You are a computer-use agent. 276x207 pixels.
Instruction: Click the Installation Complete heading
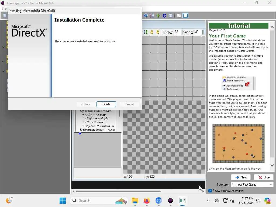coord(80,20)
